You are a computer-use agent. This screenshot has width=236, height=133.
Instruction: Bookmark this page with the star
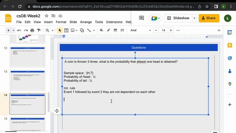coord(207,7)
